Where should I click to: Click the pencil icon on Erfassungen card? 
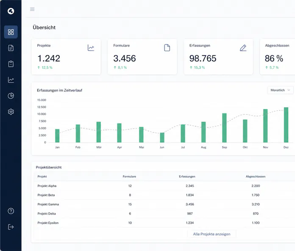click(x=243, y=48)
